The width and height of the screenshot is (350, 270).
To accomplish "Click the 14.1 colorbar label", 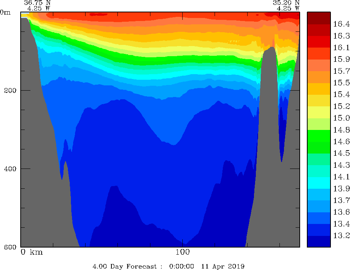I will [341, 177].
